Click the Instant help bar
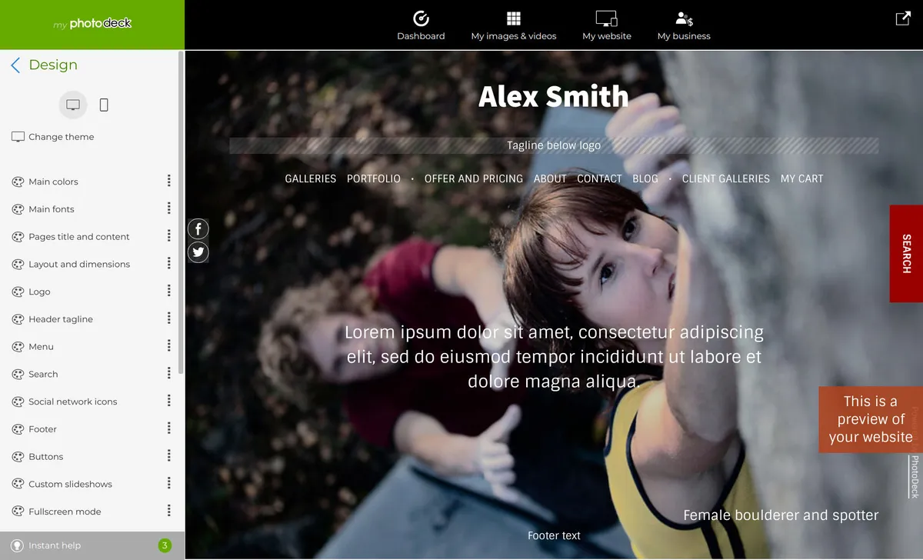 [92, 545]
